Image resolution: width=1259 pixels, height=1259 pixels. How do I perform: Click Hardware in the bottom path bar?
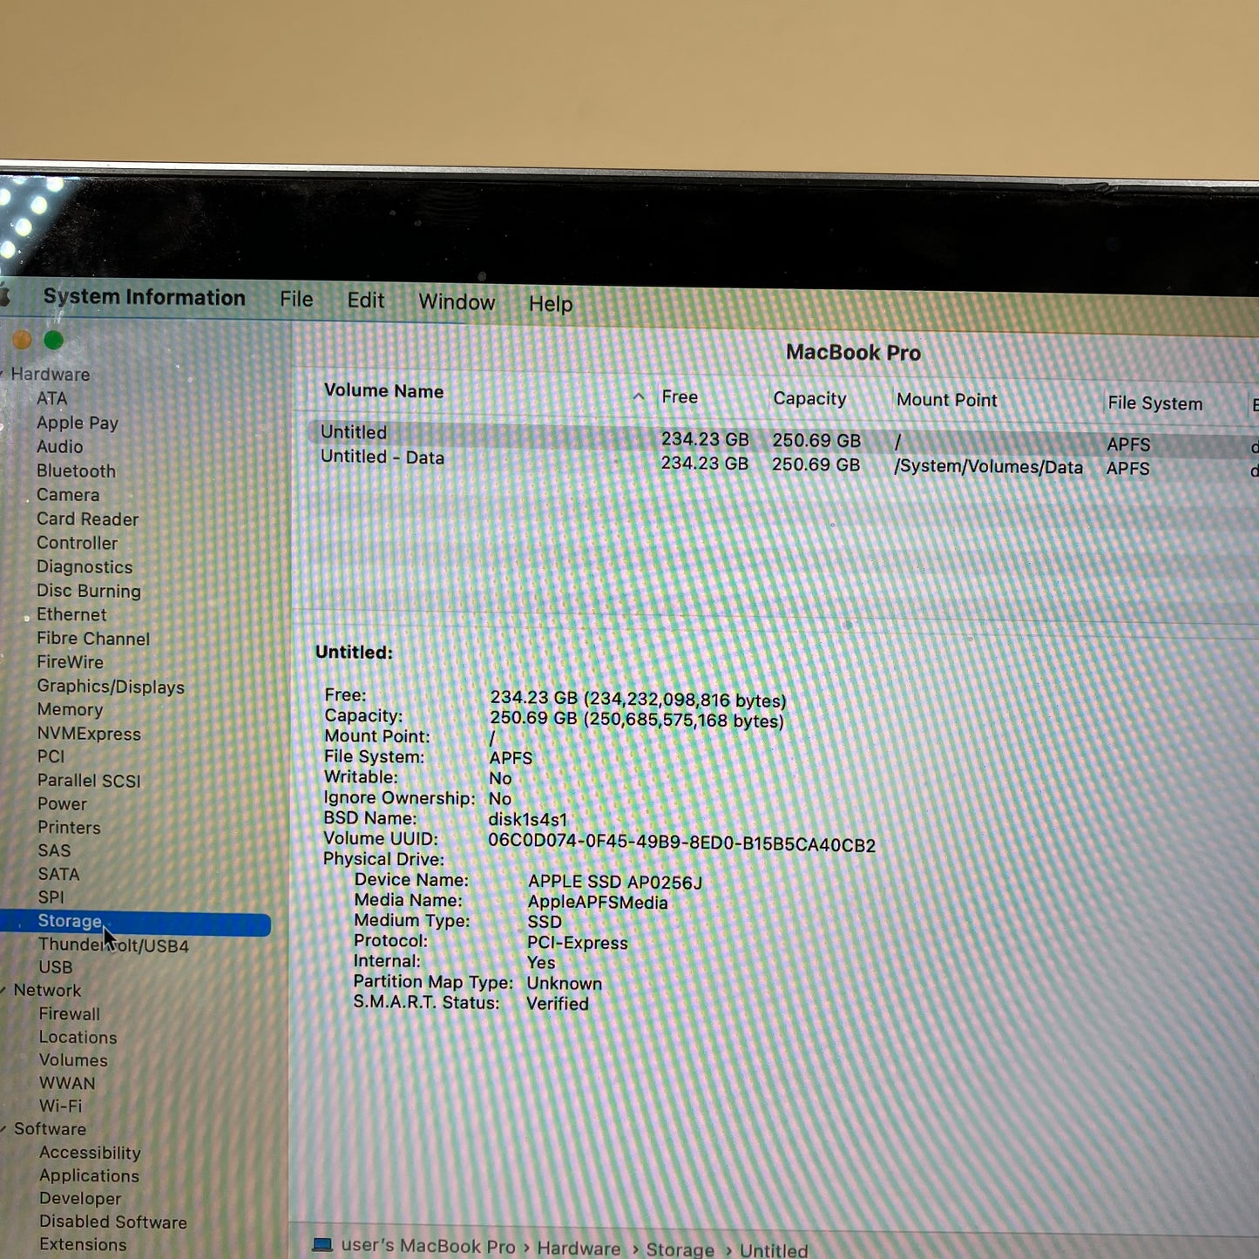(x=579, y=1248)
